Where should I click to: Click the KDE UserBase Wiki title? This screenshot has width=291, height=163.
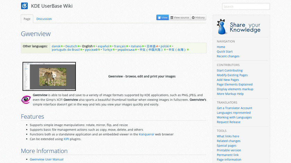52,6
